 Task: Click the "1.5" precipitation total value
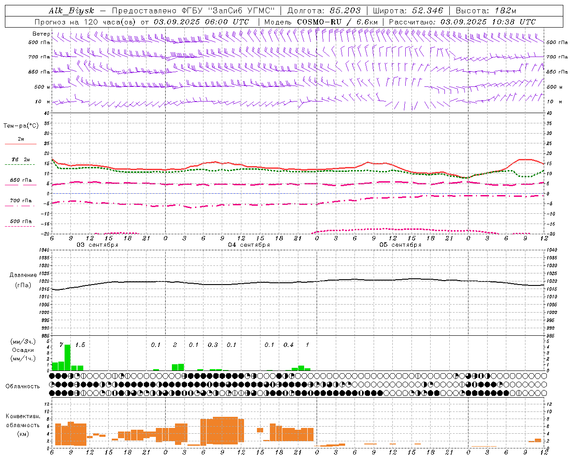(x=80, y=345)
